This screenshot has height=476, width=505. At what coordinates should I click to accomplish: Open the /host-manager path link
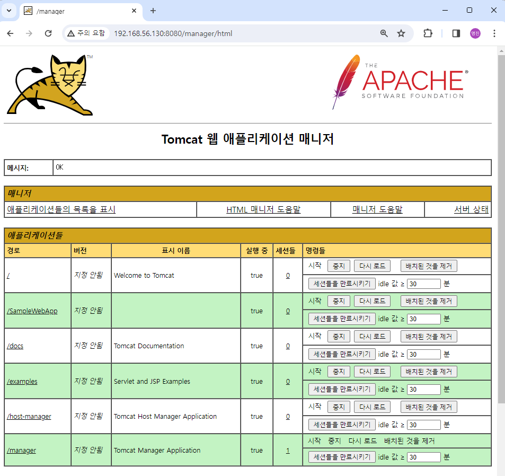[29, 417]
